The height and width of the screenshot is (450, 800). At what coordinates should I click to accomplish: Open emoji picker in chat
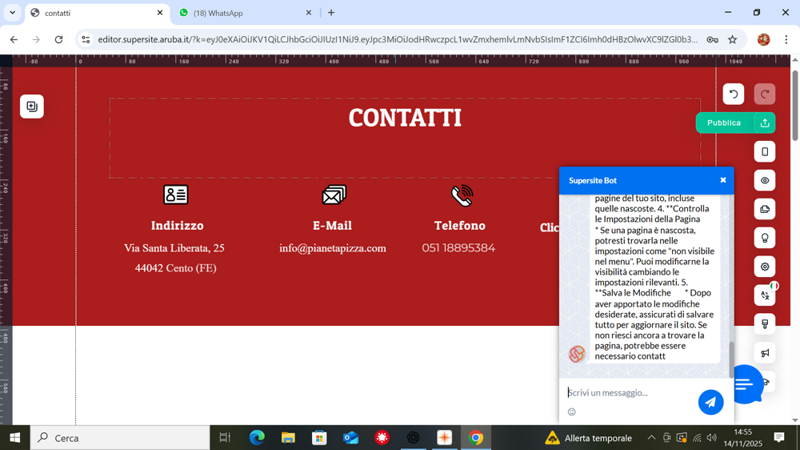[x=571, y=412]
